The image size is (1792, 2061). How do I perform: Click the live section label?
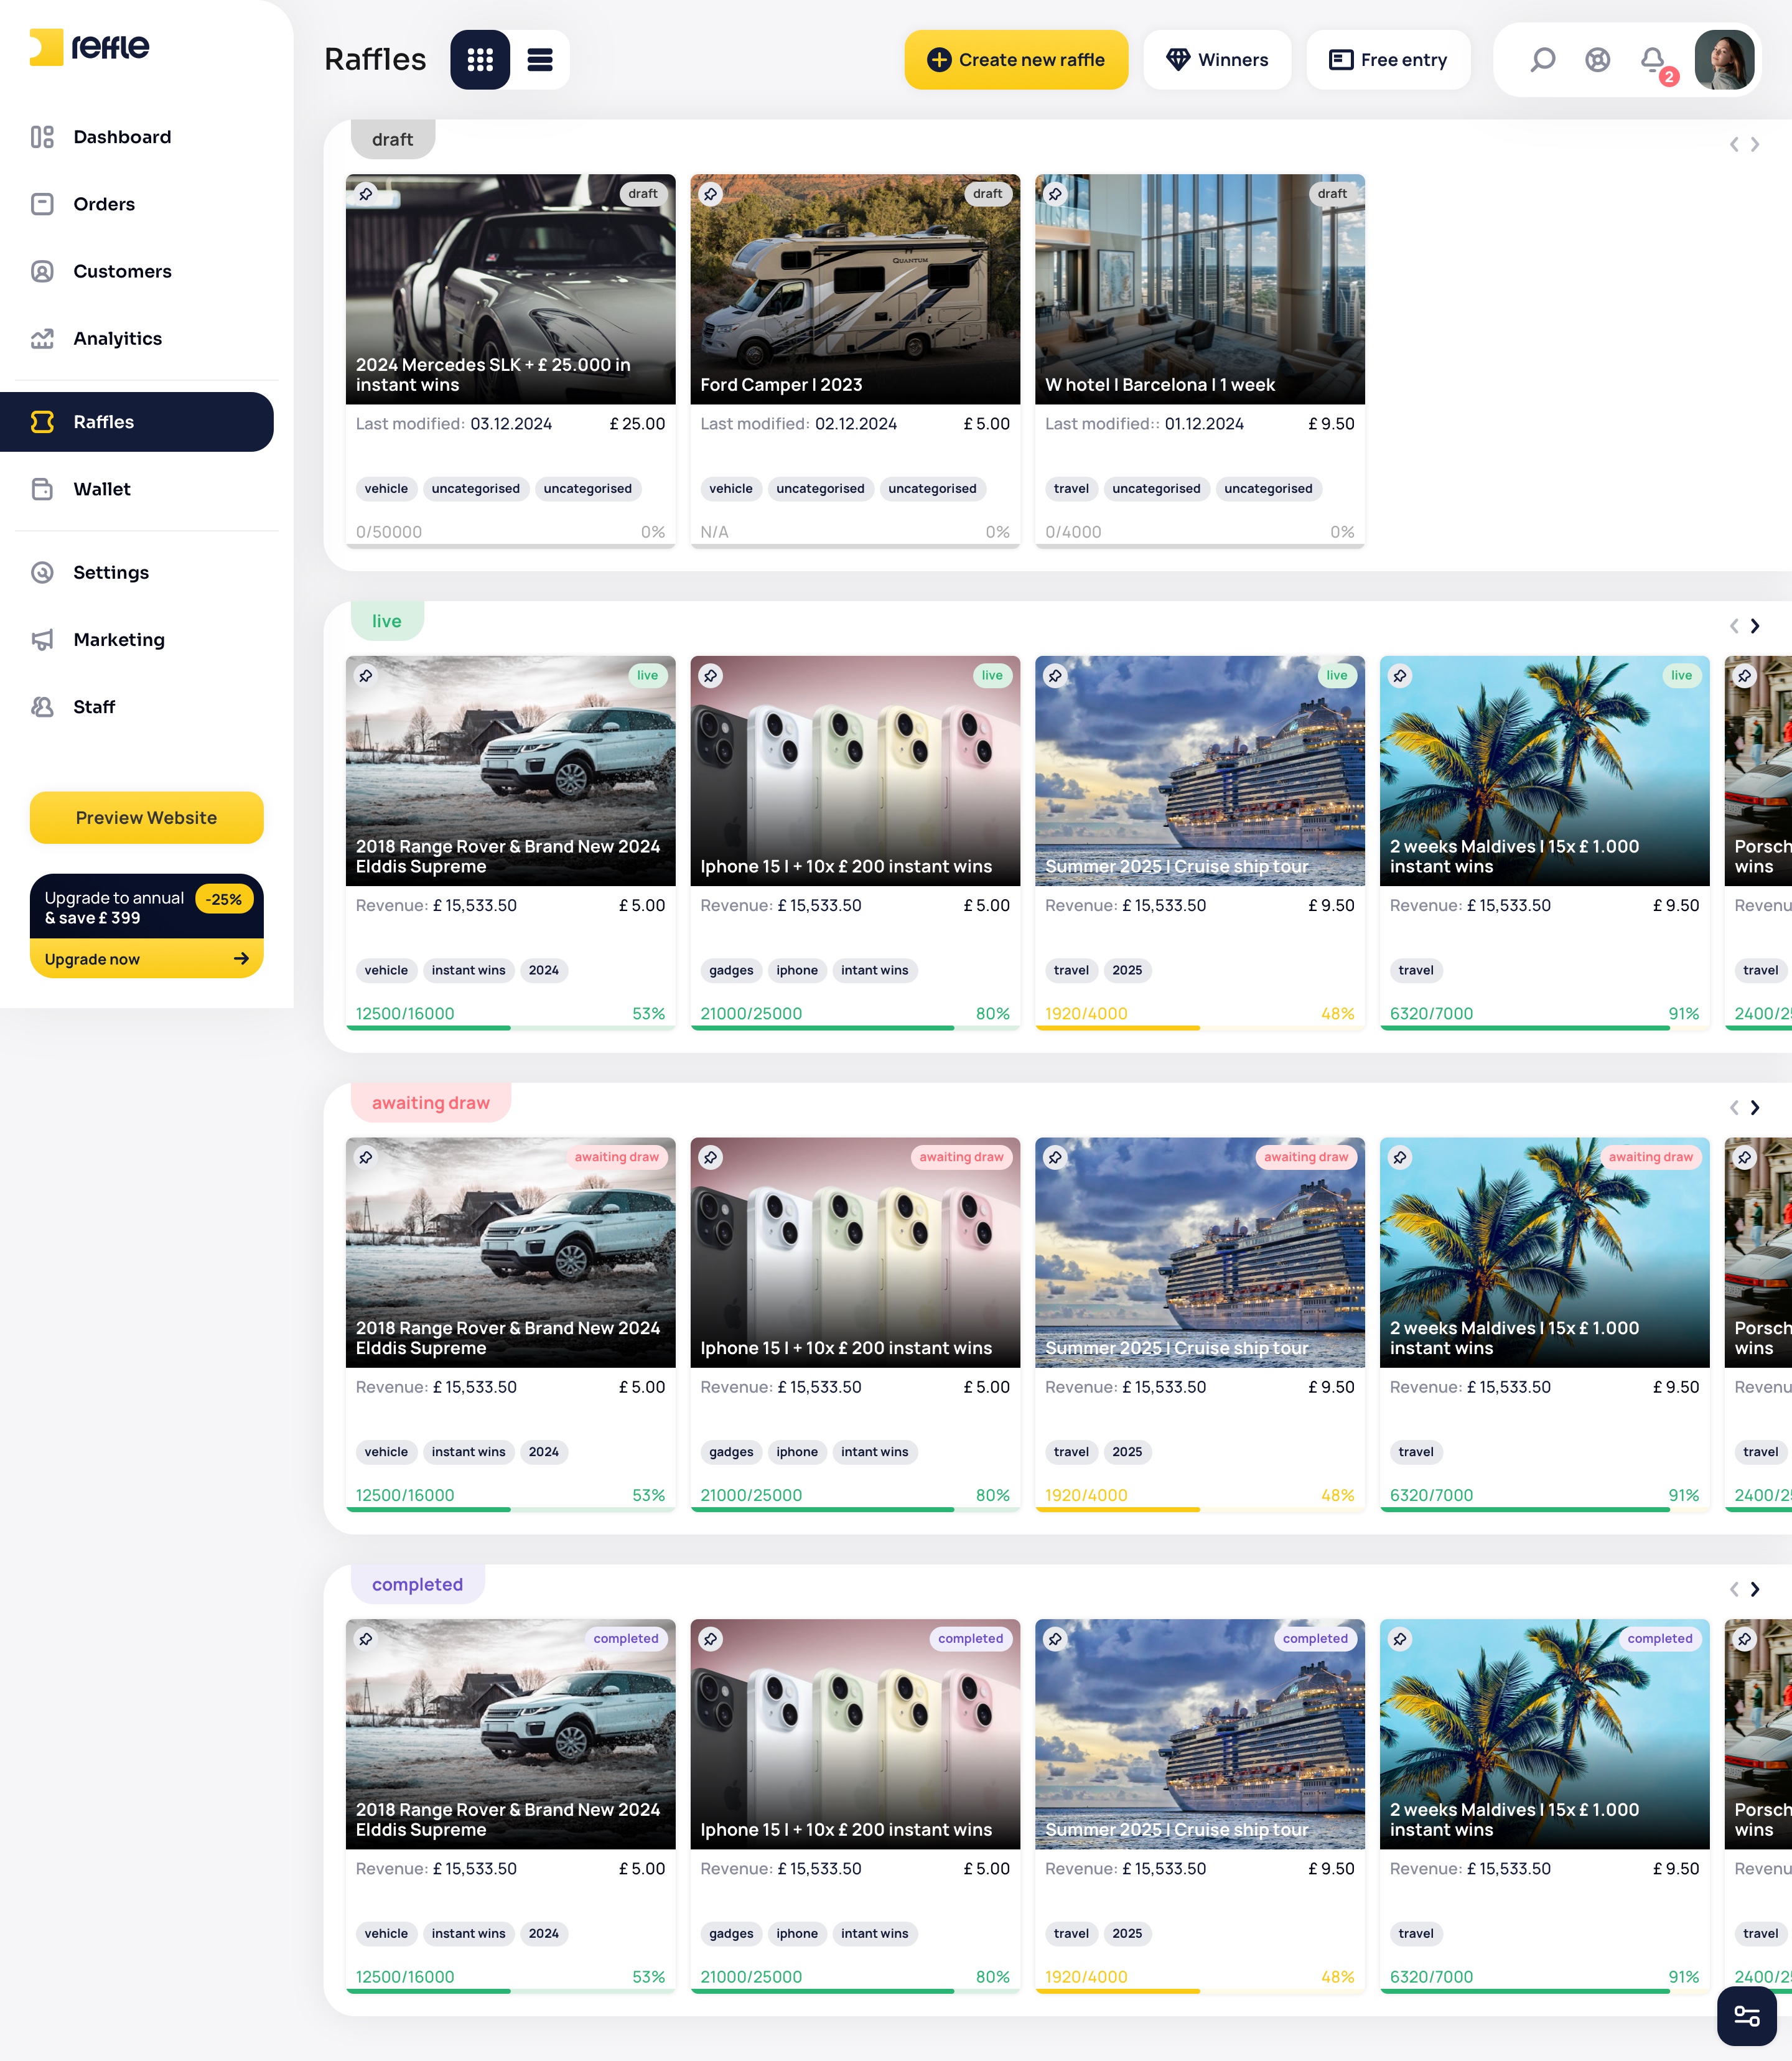click(x=387, y=621)
